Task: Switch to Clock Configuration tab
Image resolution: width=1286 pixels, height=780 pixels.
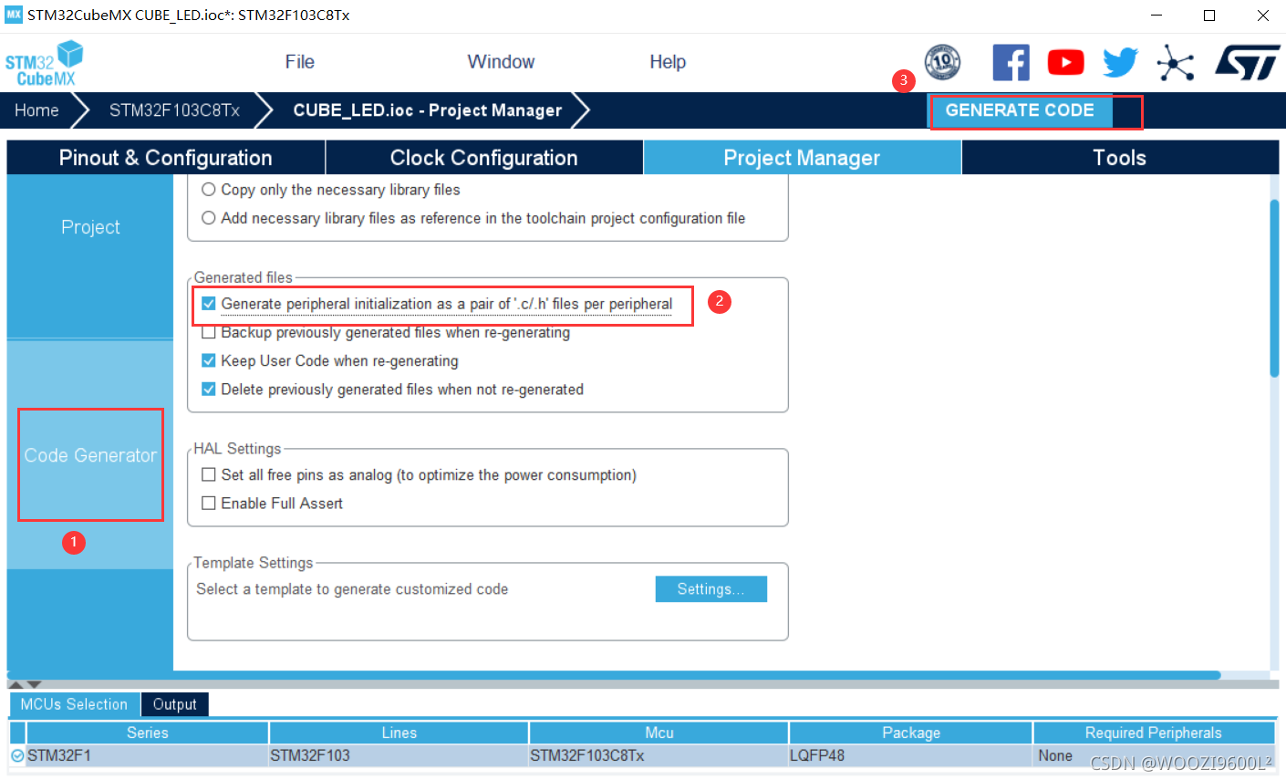Action: (484, 158)
